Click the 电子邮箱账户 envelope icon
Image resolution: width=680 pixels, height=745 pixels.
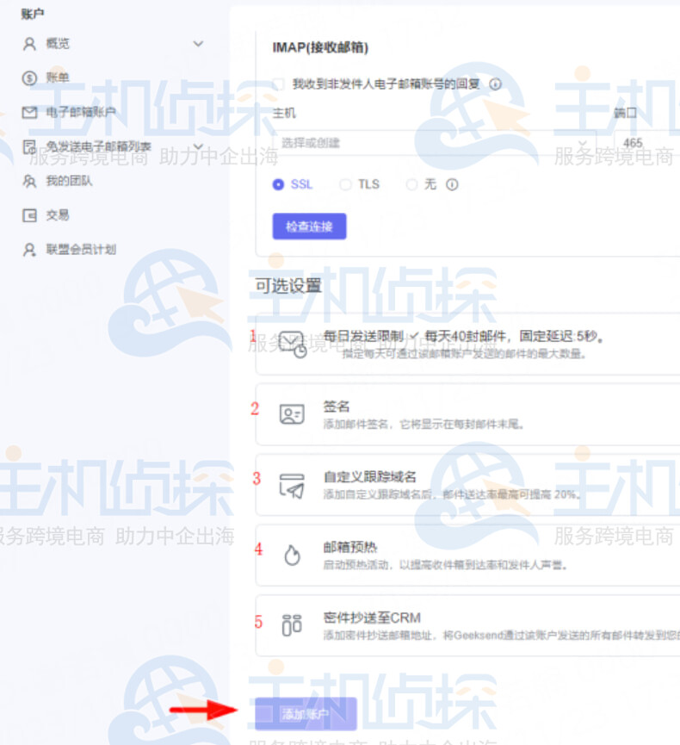click(x=29, y=113)
